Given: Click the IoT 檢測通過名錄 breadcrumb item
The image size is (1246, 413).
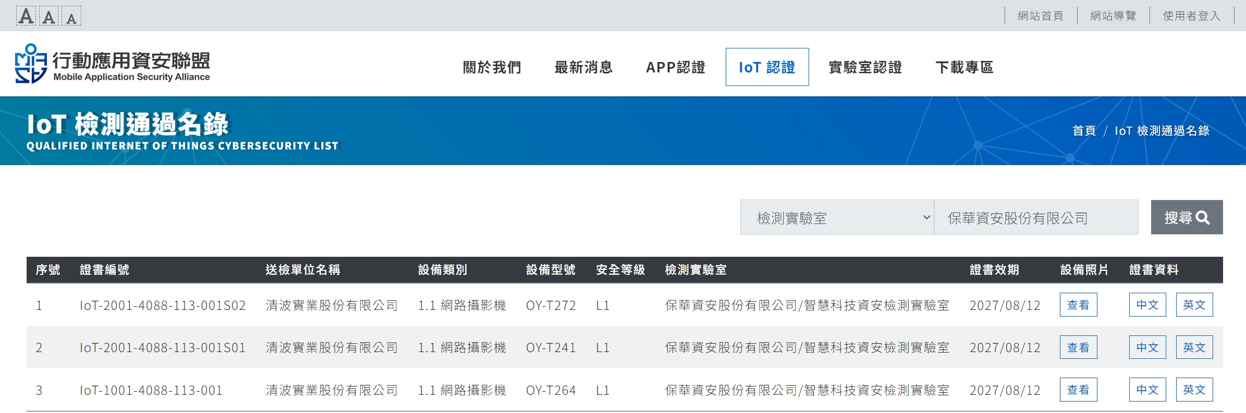Looking at the screenshot, I should point(1162,131).
